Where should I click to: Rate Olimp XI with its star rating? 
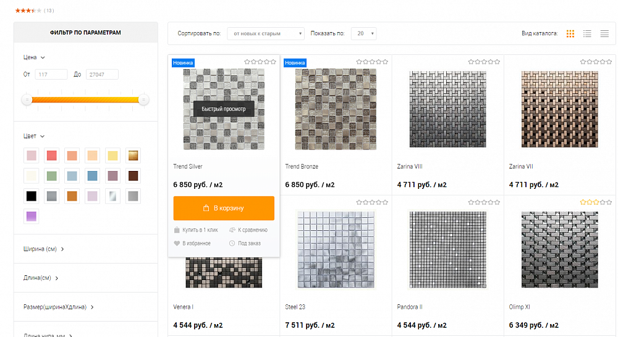596,202
